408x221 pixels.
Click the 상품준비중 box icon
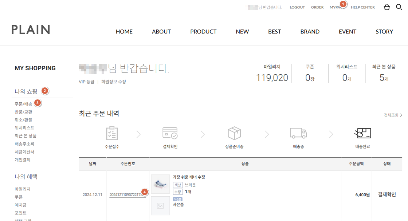point(234,133)
